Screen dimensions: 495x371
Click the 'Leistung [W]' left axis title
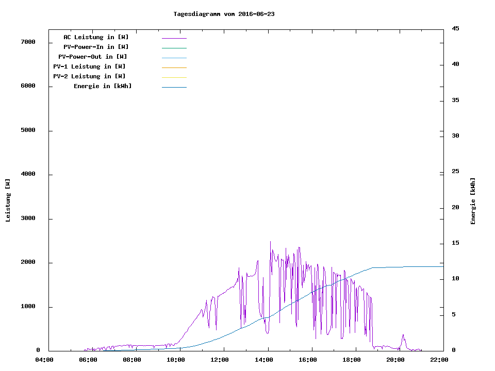tap(8, 200)
